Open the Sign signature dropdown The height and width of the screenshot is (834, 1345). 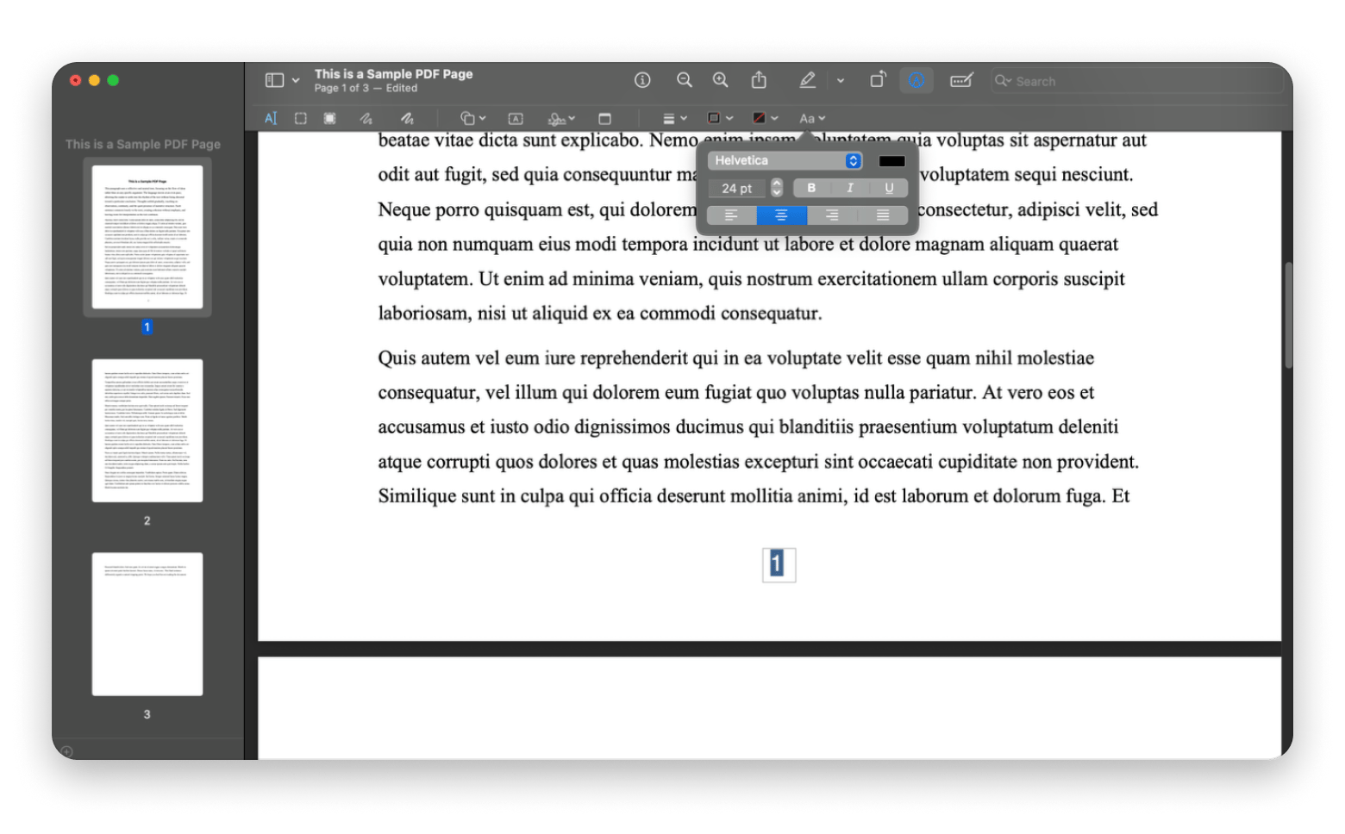point(561,118)
